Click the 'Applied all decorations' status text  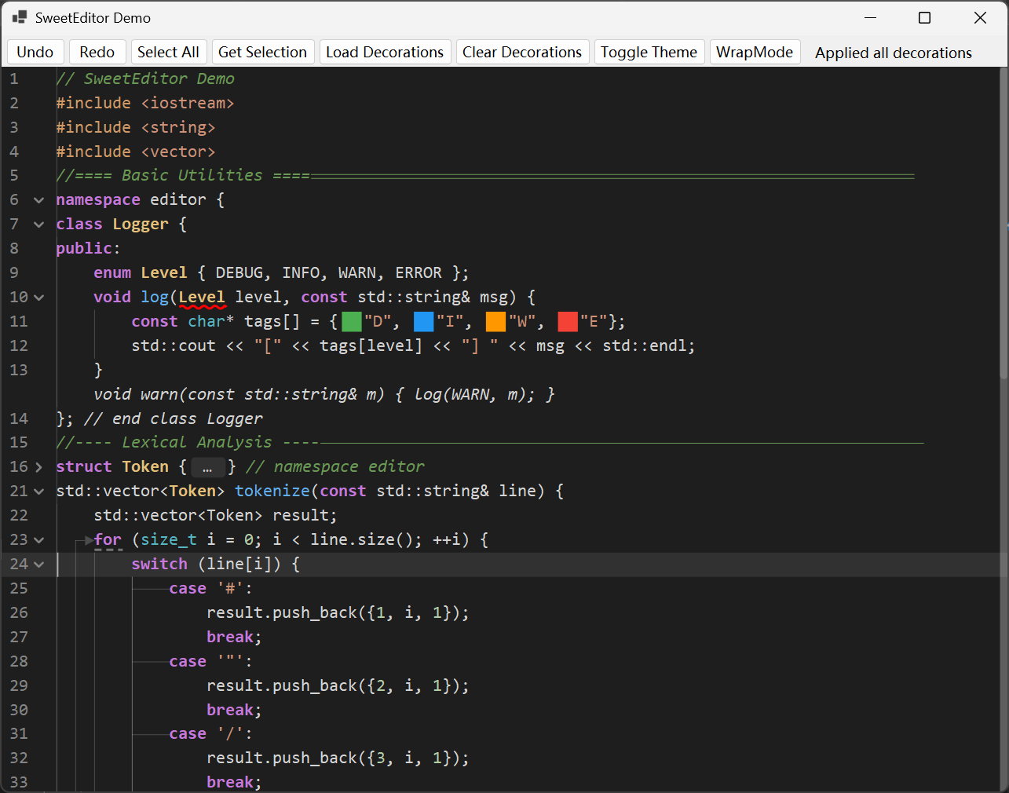(893, 53)
